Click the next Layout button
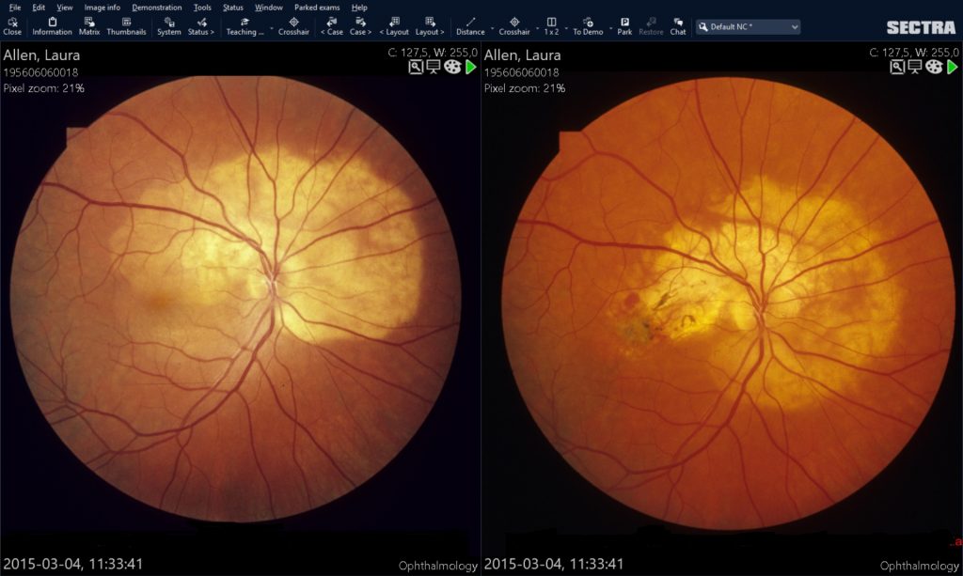963x576 pixels. pyautogui.click(x=430, y=25)
